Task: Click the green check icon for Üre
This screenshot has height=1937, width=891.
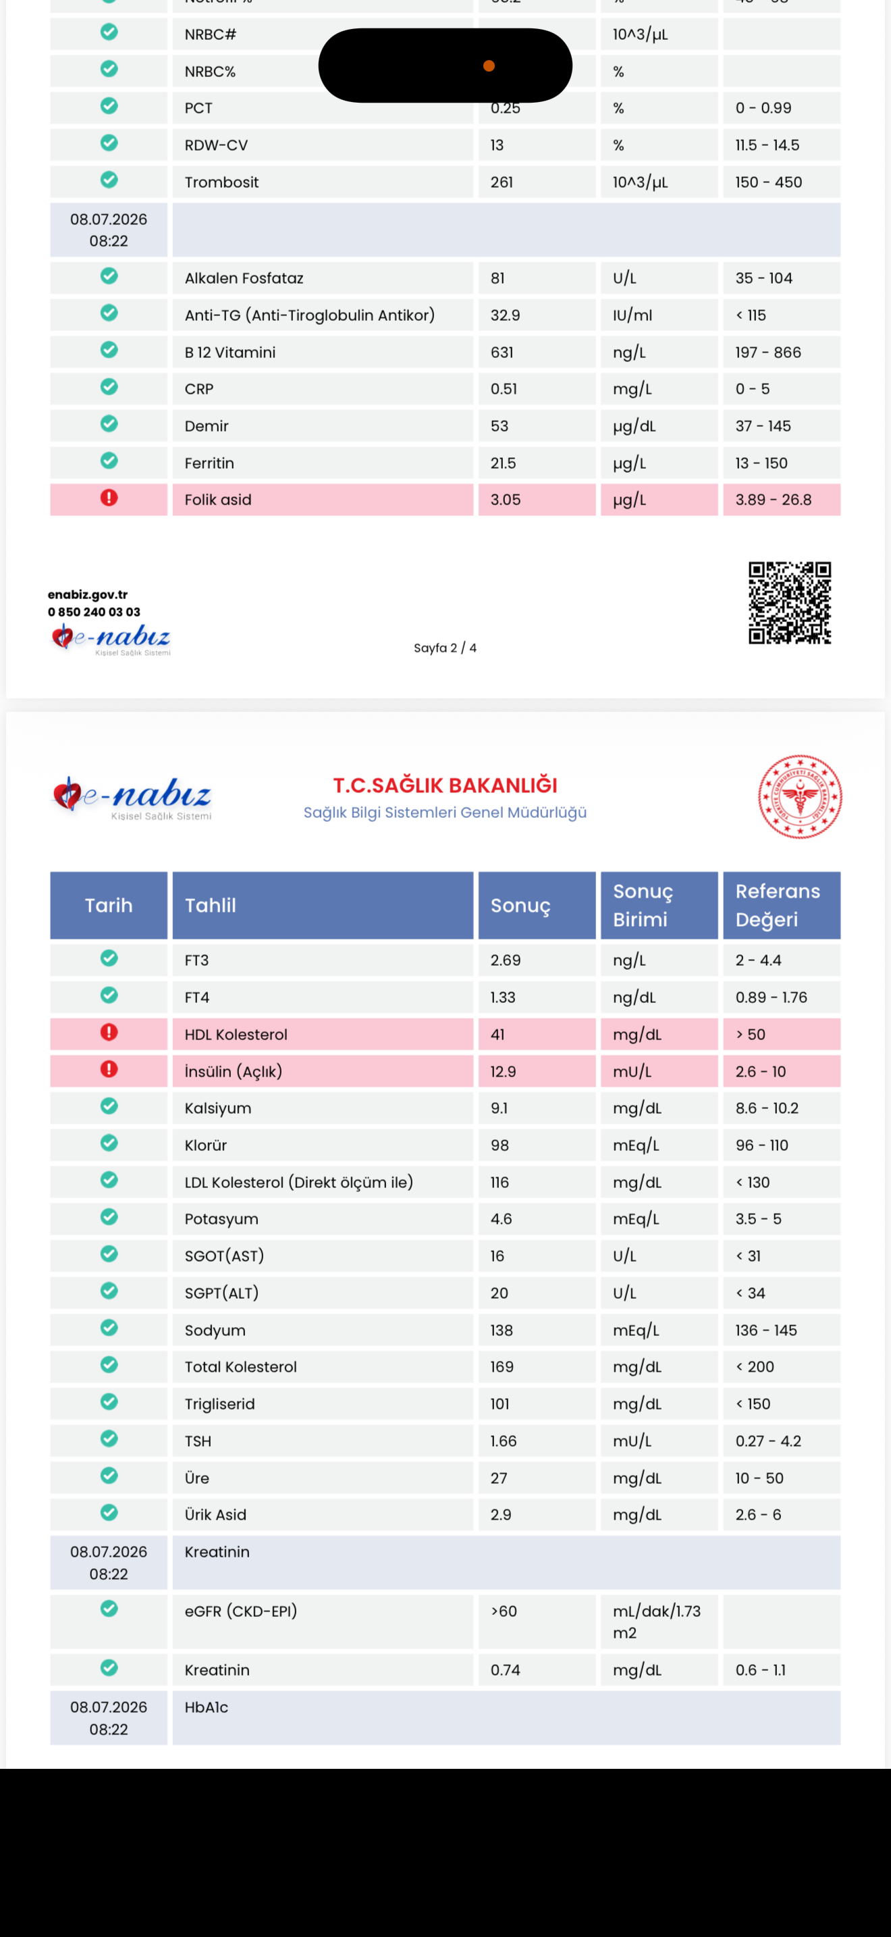Action: pos(109,1475)
